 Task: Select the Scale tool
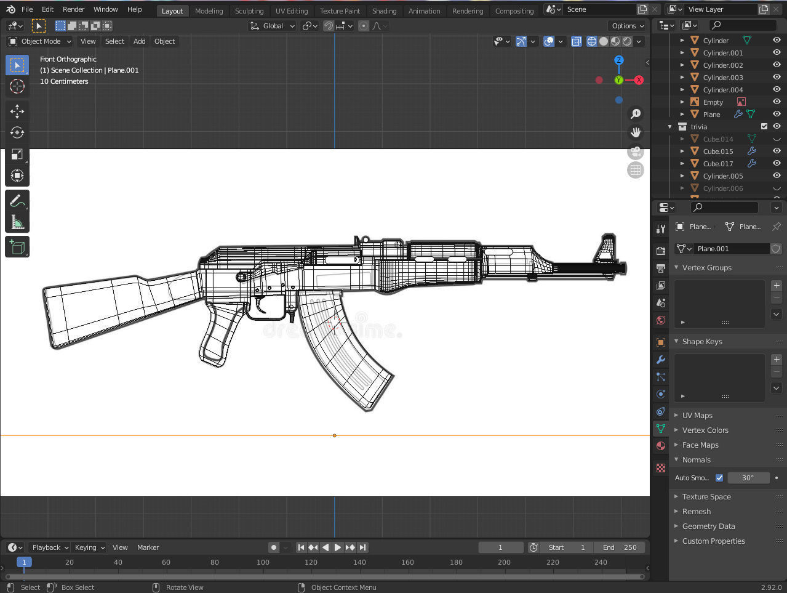[17, 155]
